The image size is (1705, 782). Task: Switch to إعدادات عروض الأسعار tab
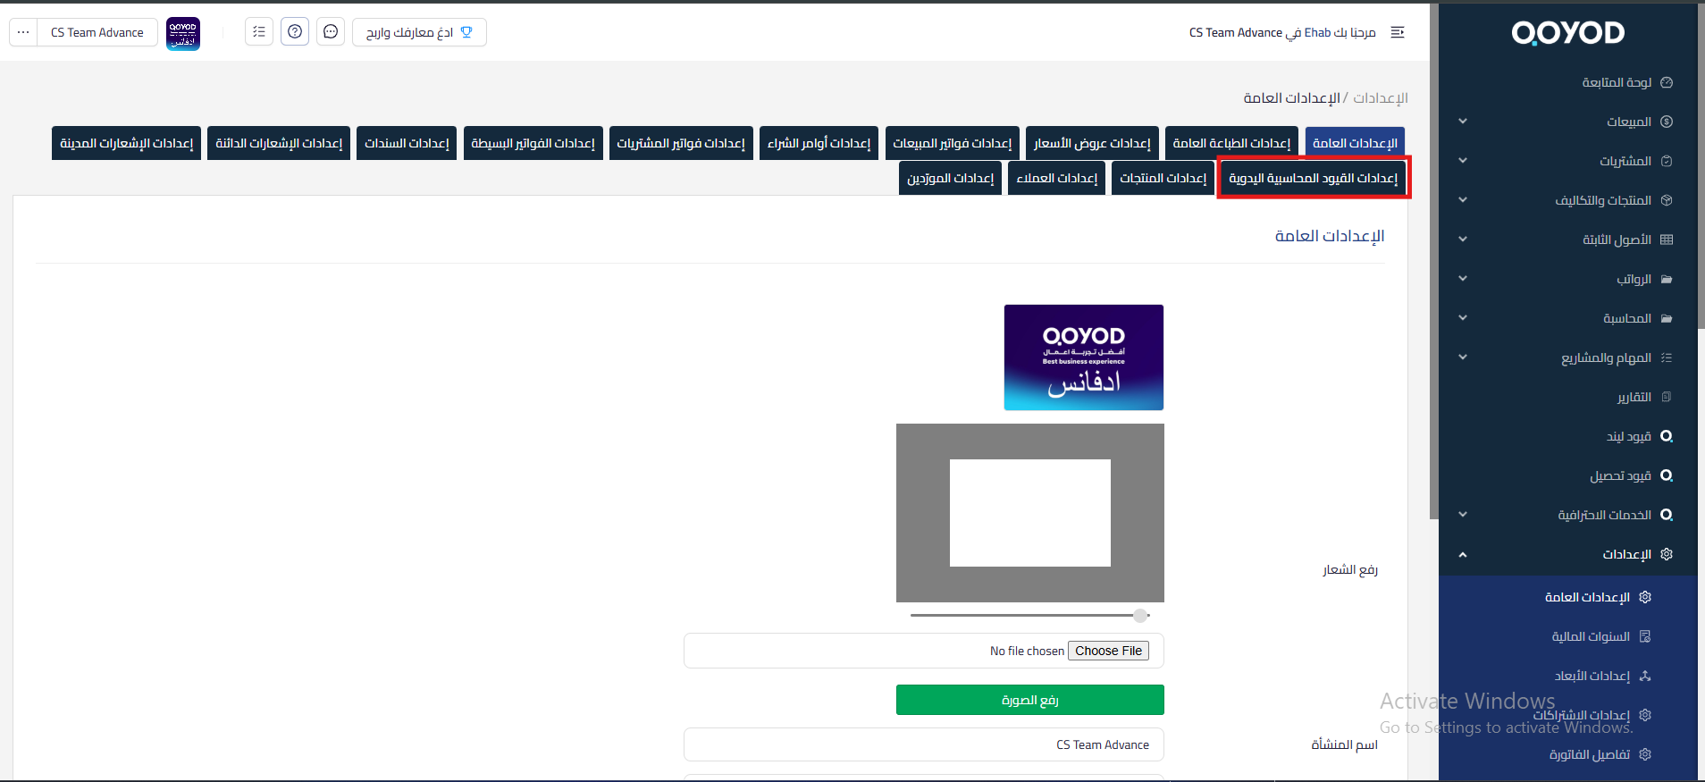1092,143
